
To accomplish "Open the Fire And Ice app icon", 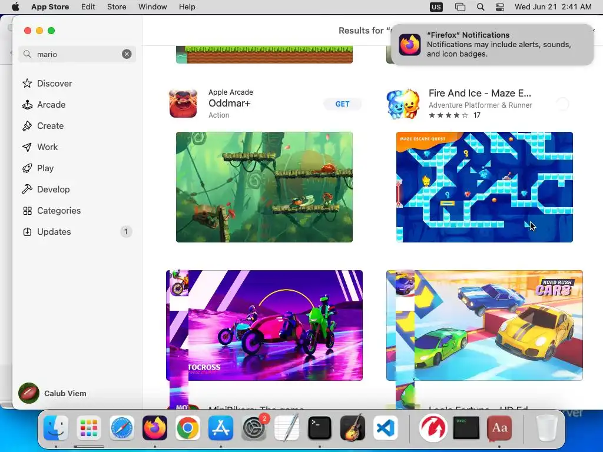I will coord(403,104).
